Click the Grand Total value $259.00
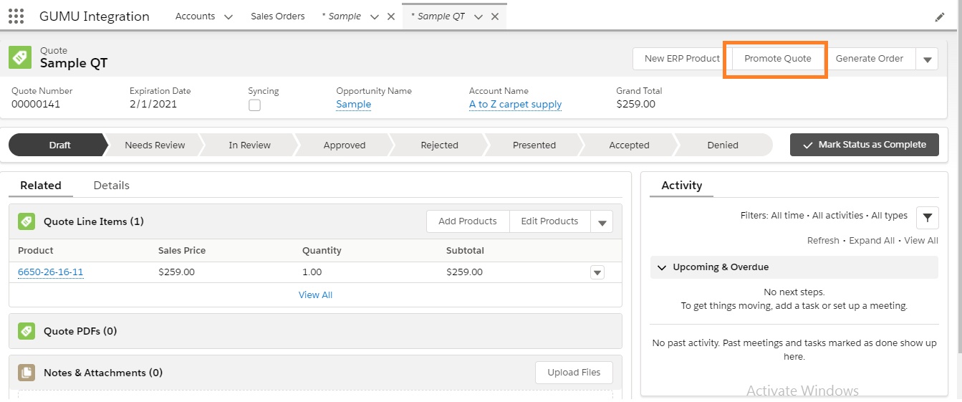Screen dimensions: 962x402 tap(635, 105)
